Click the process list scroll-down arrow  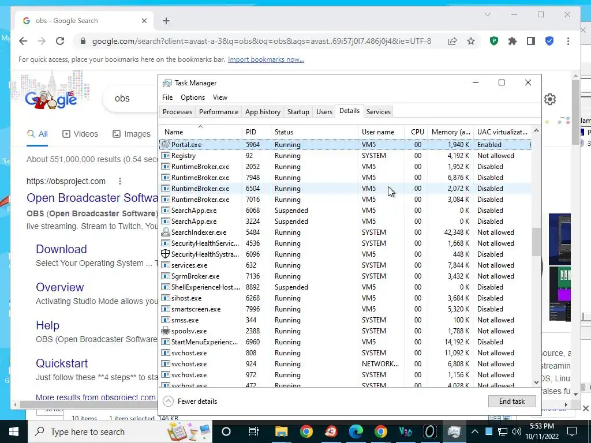pyautogui.click(x=536, y=382)
